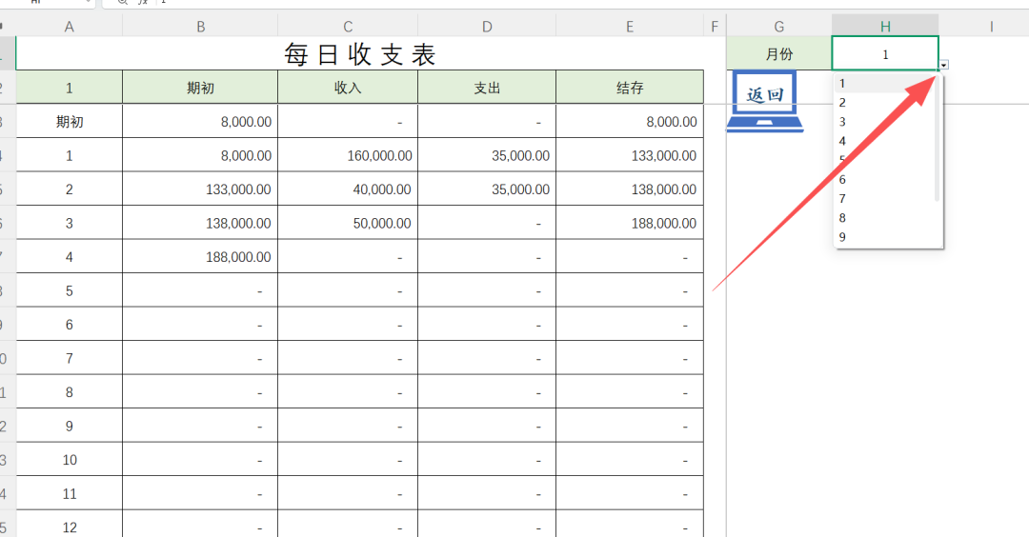Select column I header

pyautogui.click(x=991, y=27)
